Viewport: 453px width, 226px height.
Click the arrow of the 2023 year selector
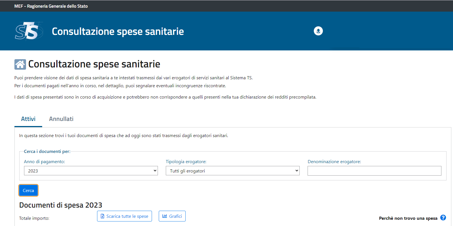(x=155, y=171)
